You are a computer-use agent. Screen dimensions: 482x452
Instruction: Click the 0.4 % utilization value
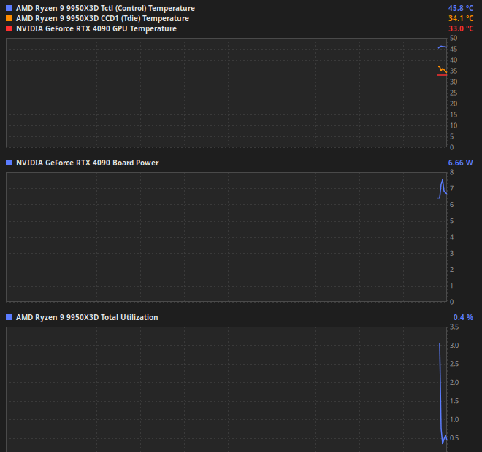pos(463,317)
